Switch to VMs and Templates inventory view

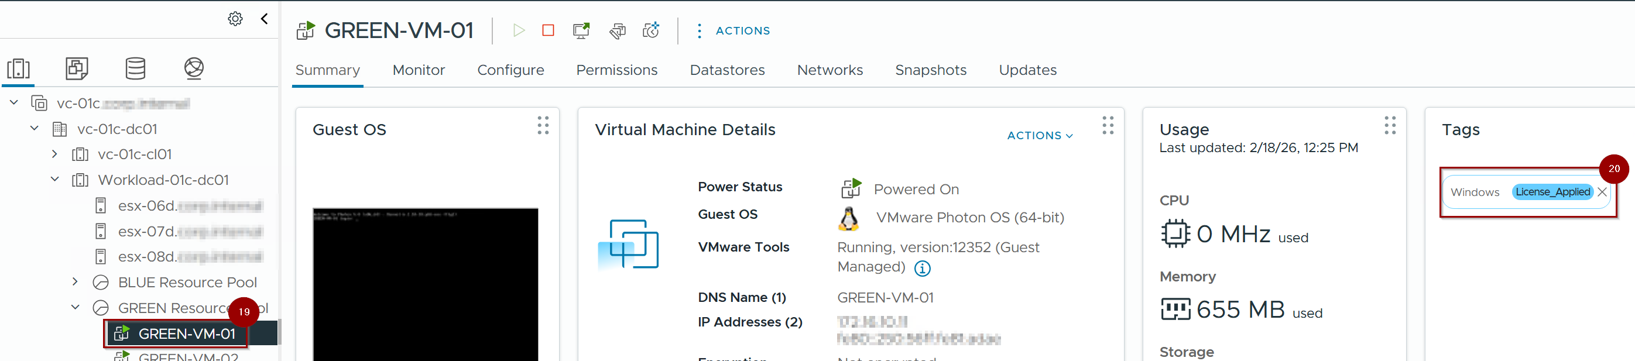click(77, 68)
